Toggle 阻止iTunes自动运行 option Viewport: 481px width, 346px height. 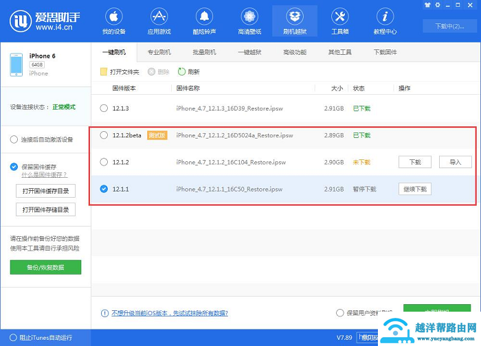click(x=12, y=338)
